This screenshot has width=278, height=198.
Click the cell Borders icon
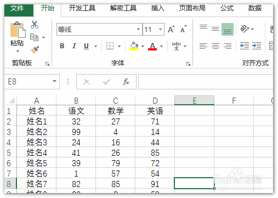click(x=110, y=46)
